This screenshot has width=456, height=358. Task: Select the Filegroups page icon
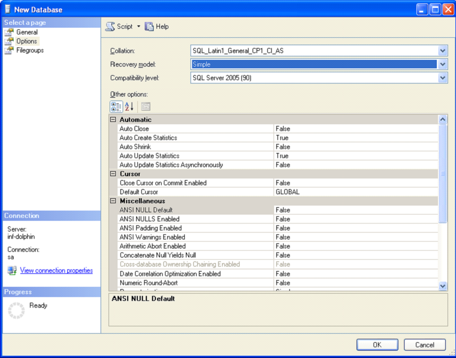[9, 50]
